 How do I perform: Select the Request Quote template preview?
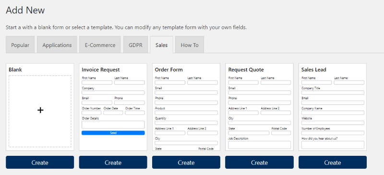point(259,107)
